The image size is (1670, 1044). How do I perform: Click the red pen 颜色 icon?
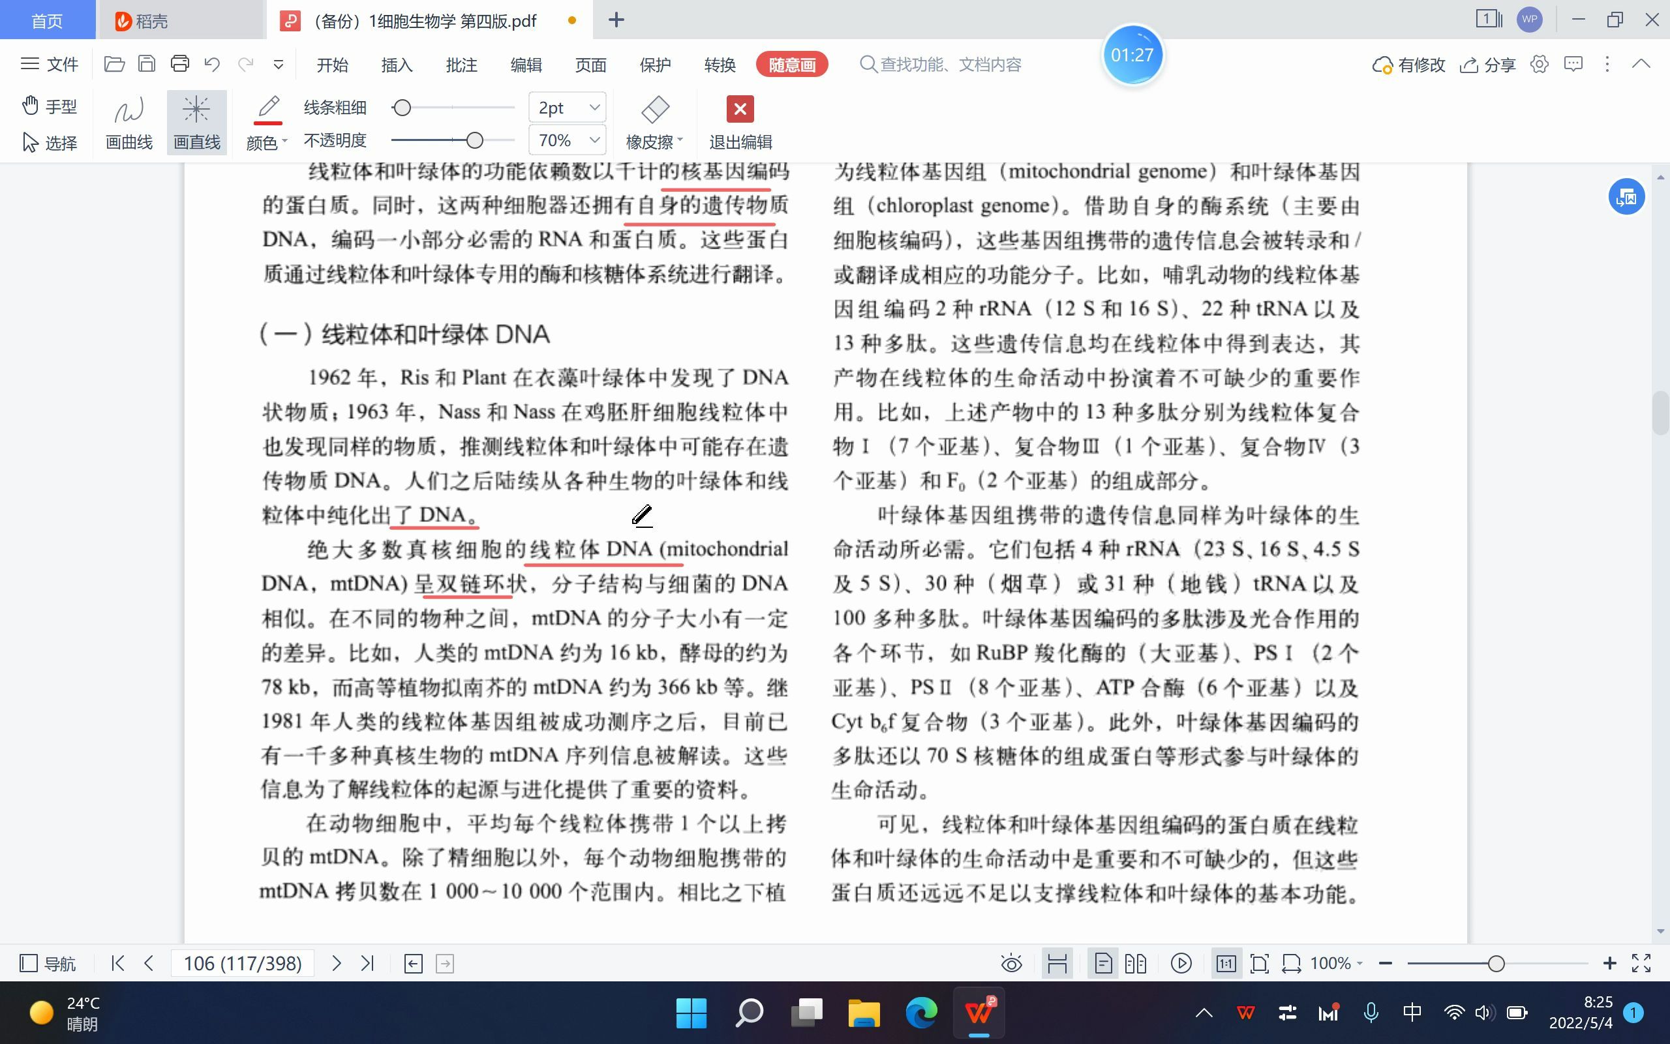coord(267,109)
